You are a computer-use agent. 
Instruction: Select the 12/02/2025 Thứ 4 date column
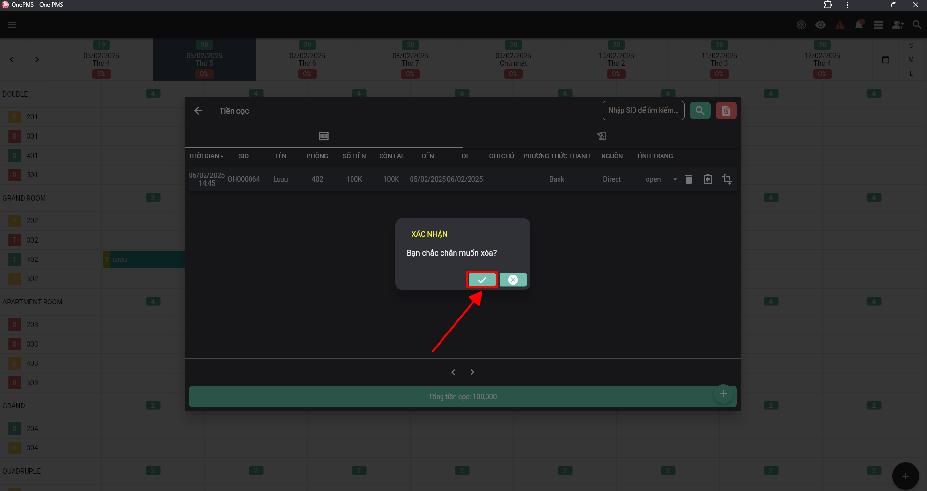[x=822, y=59]
